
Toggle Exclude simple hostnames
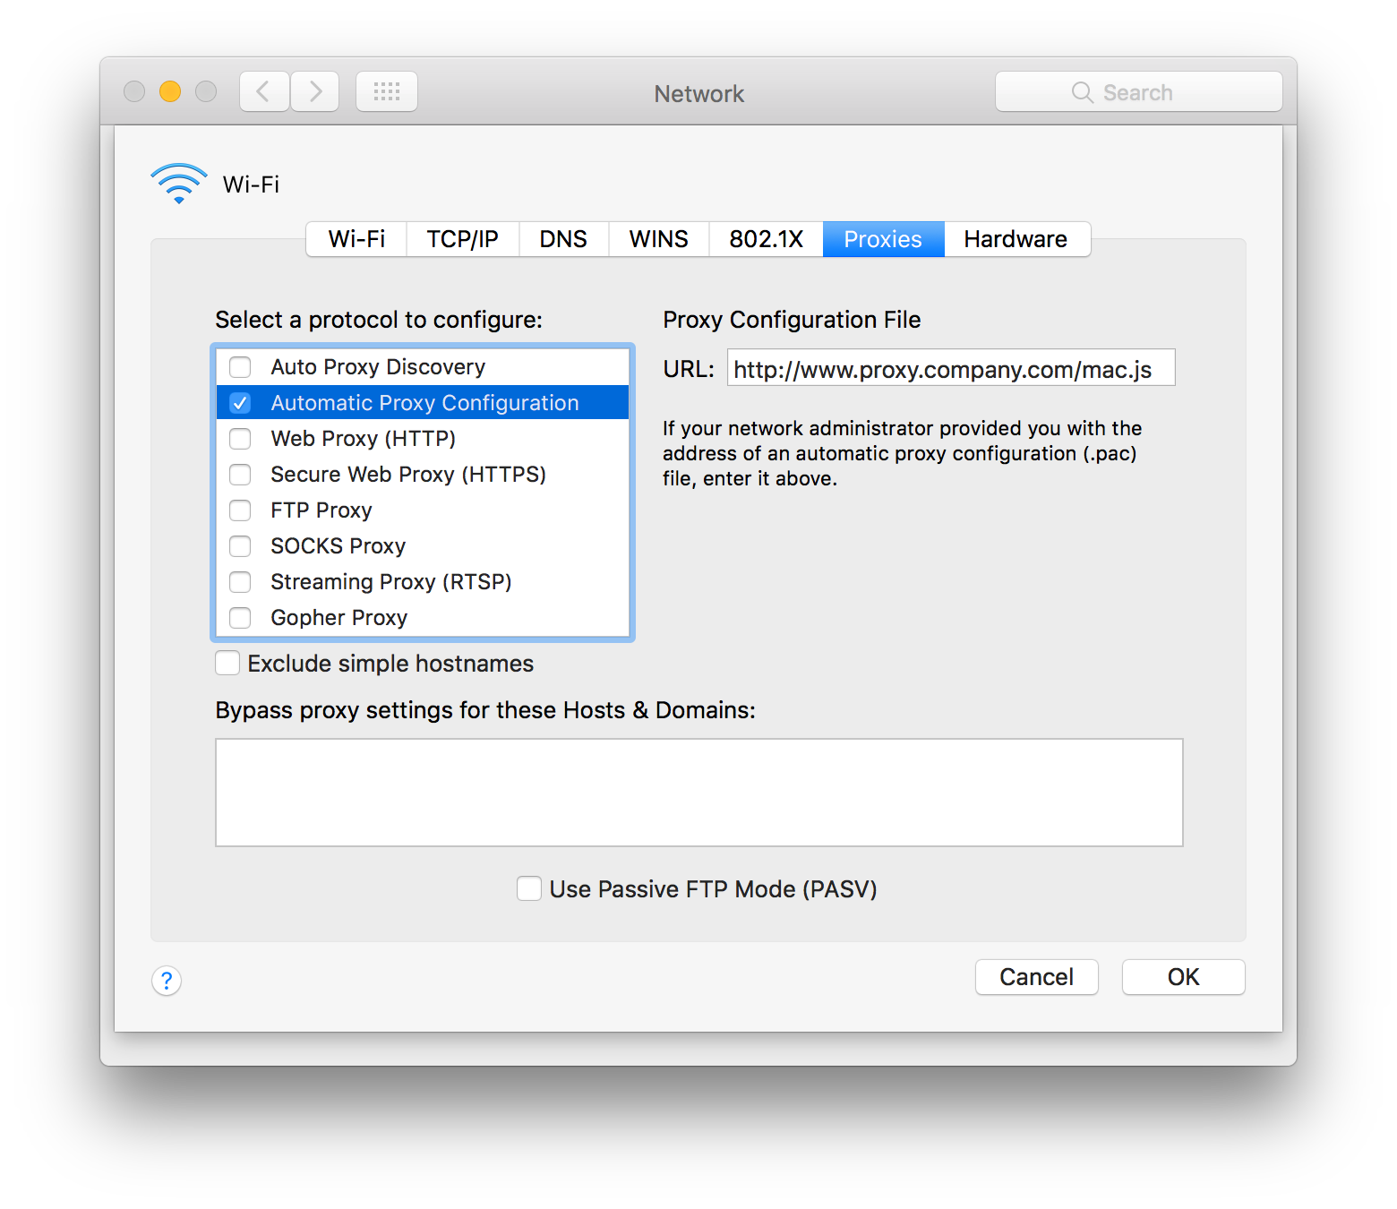tap(227, 663)
